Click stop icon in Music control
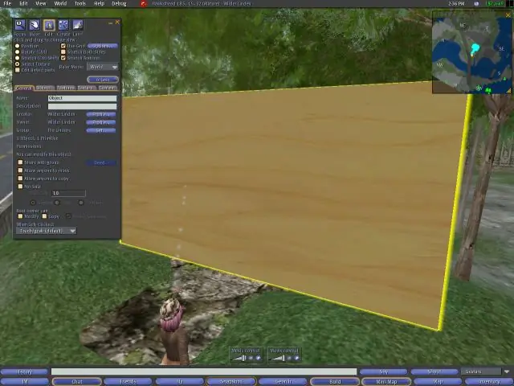This screenshot has width=514, height=386. [x=289, y=358]
